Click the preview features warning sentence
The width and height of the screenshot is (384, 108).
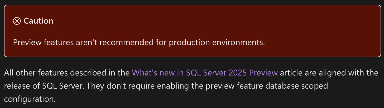[x=139, y=42]
